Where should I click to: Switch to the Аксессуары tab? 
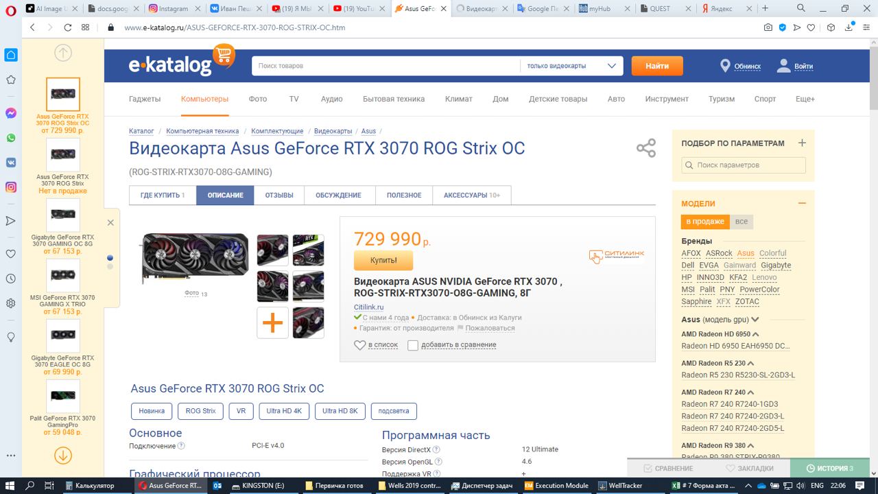pyautogui.click(x=472, y=196)
